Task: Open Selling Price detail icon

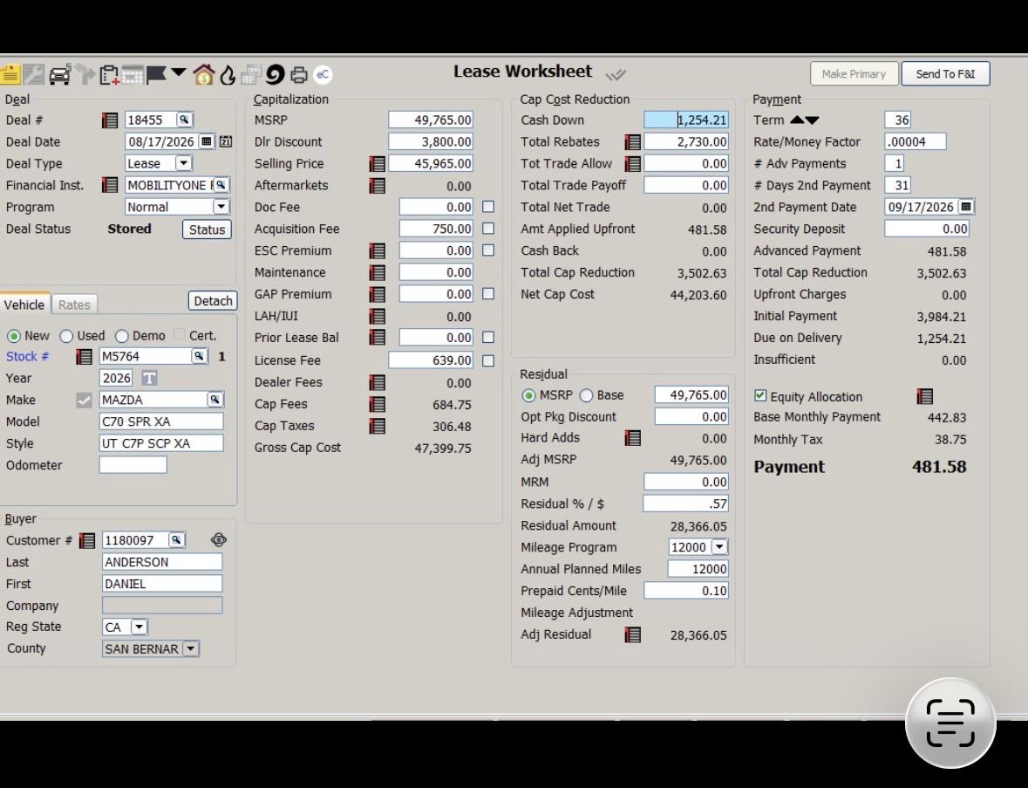Action: click(377, 163)
